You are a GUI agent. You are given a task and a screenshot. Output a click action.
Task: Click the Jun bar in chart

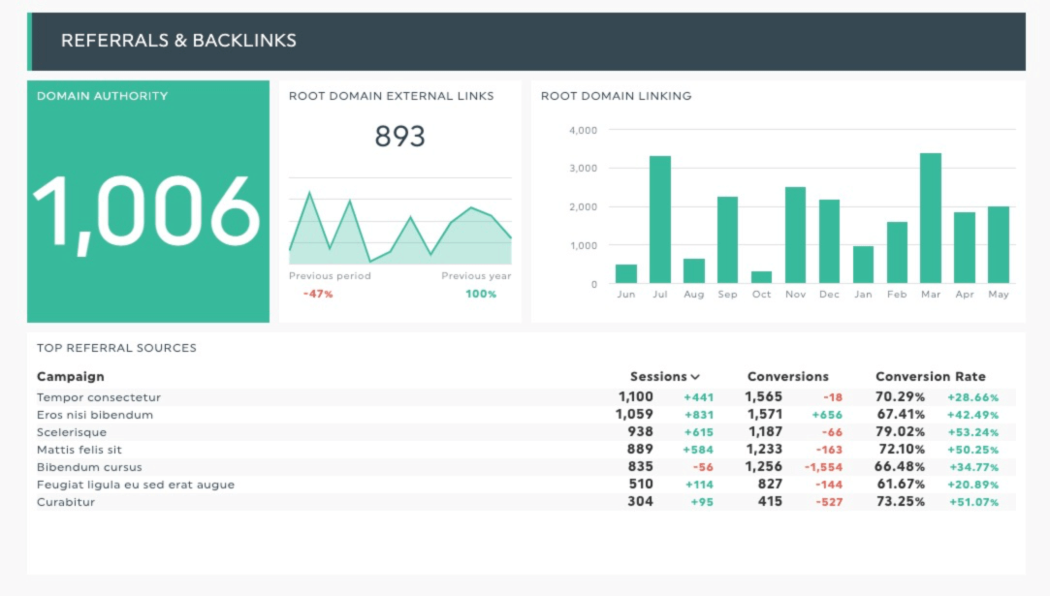[626, 274]
